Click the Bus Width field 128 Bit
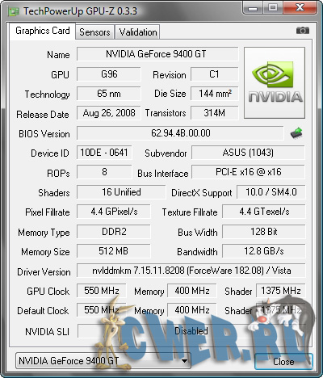The image size is (323, 378). (x=264, y=232)
